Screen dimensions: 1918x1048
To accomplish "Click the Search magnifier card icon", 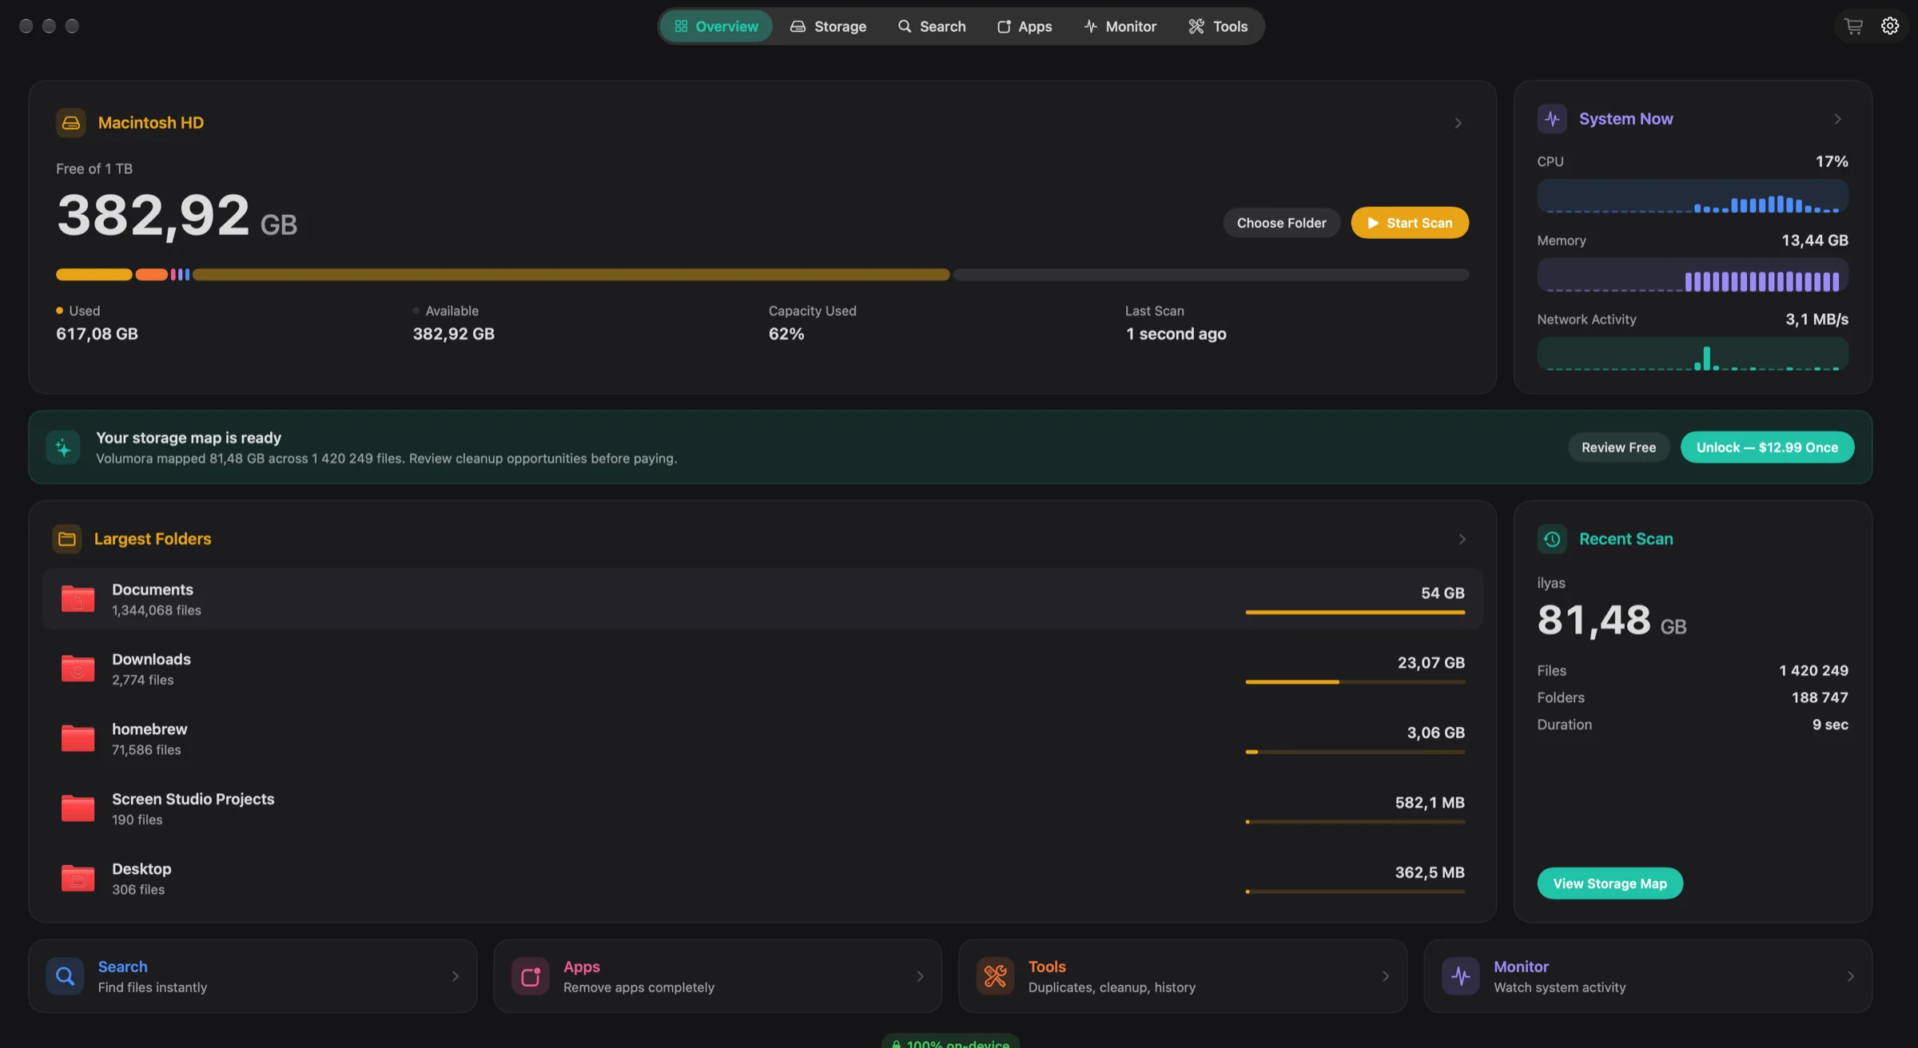I will coord(65,976).
